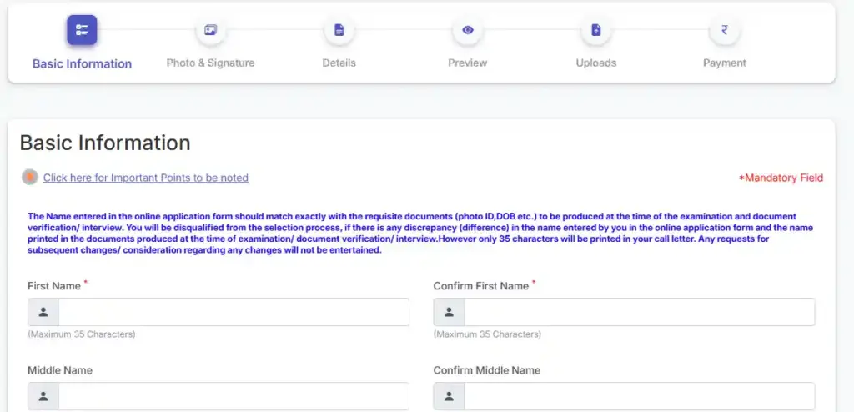Screen dimensions: 854x412
Task: Focus the First Name text box
Action: [234, 312]
